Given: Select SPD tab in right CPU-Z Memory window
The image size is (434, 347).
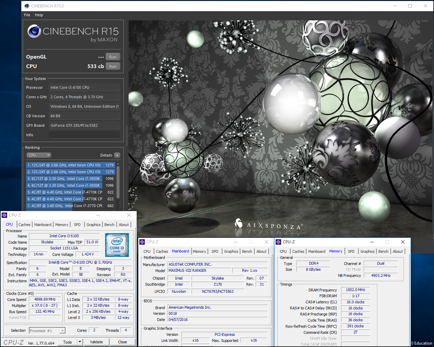Looking at the screenshot, I should tap(351, 251).
